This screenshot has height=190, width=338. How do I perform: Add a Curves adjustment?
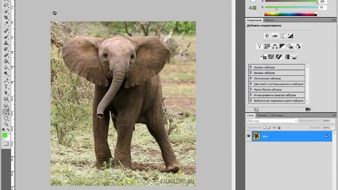tap(283, 36)
